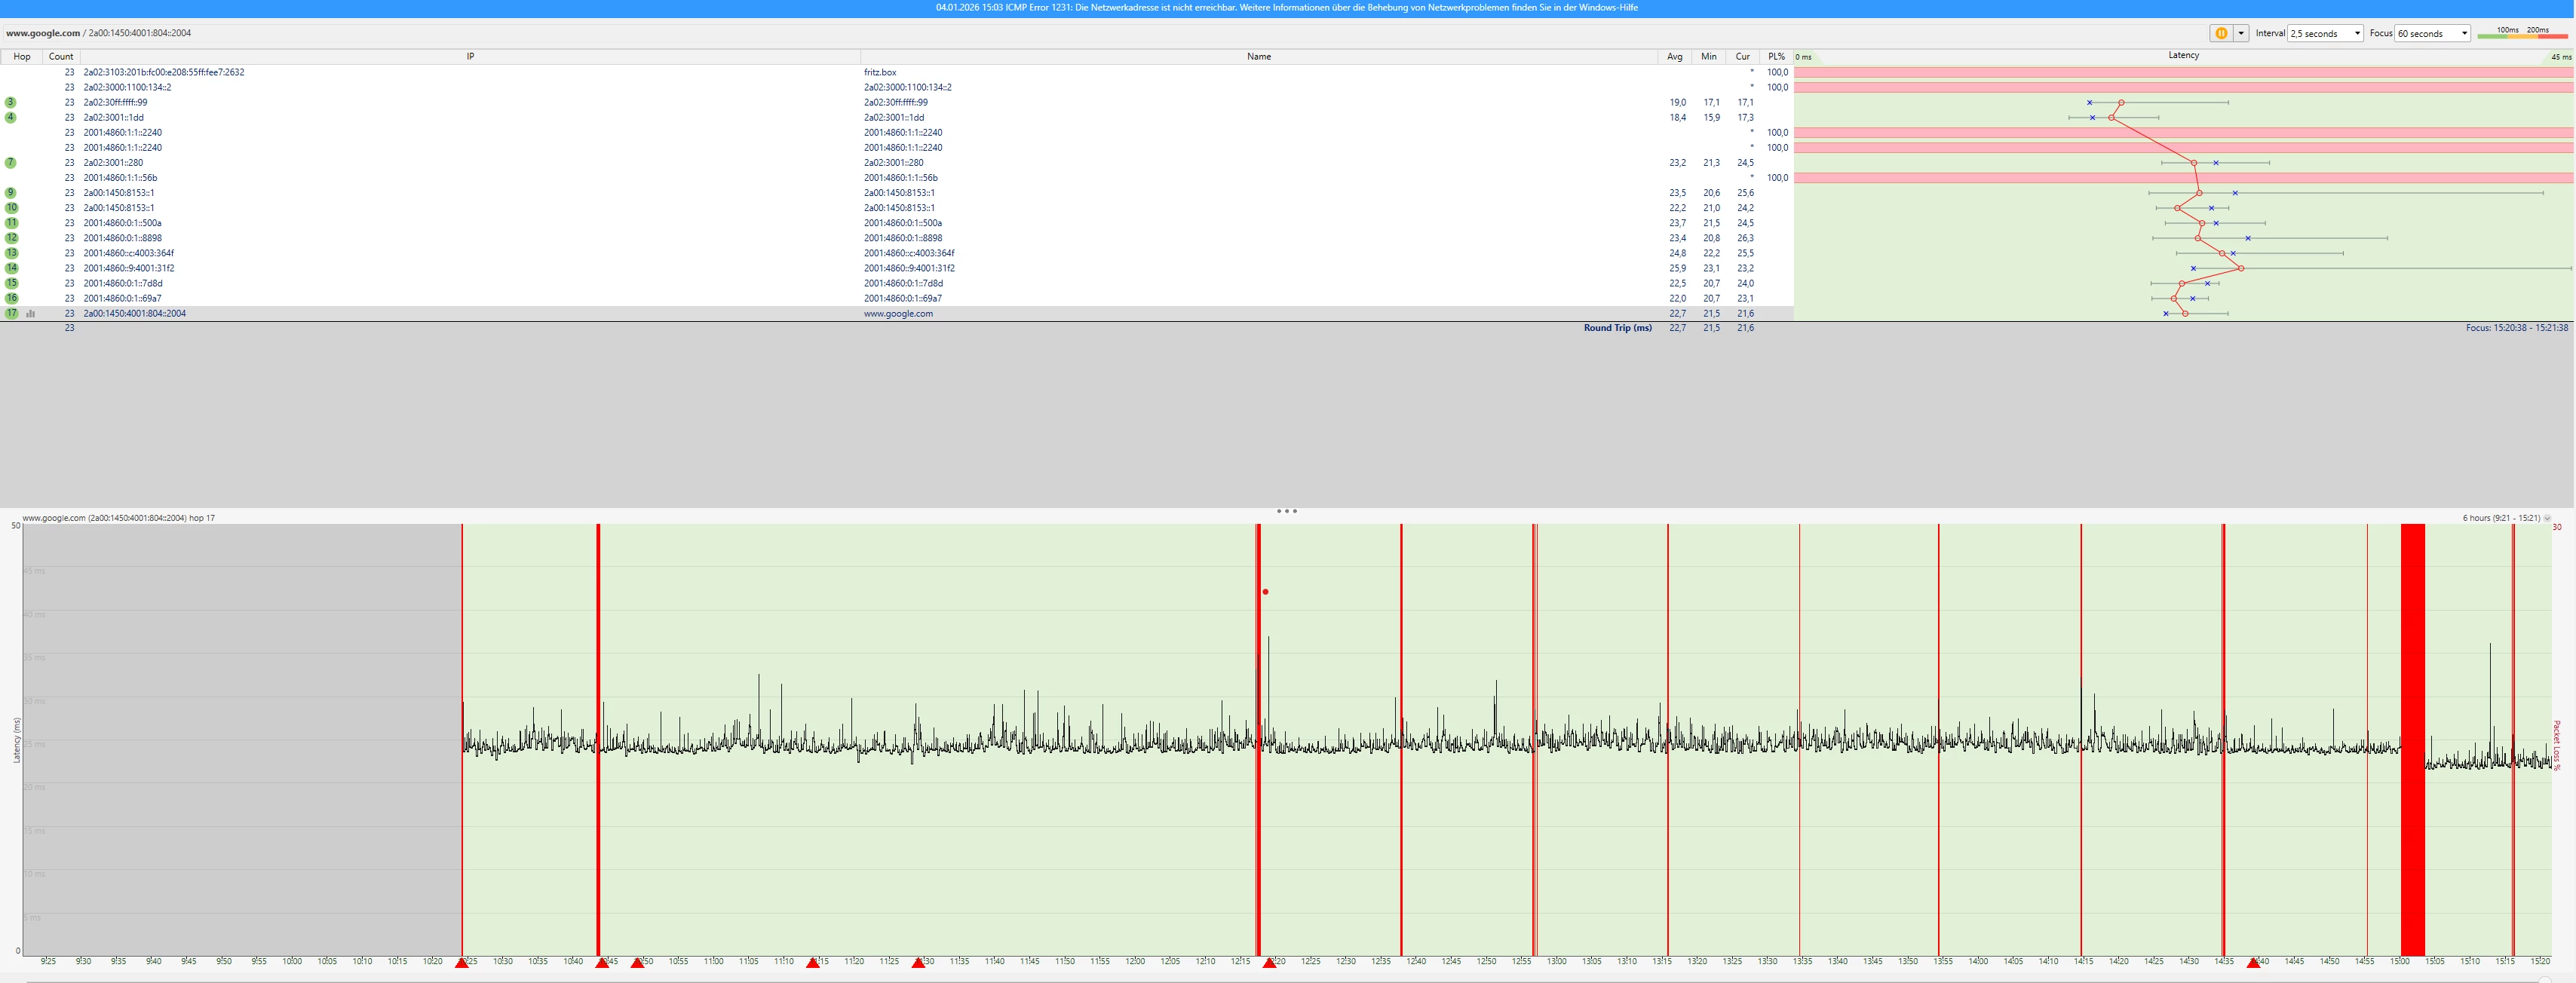
Task: Pause the trace with orange pause button
Action: click(2221, 33)
